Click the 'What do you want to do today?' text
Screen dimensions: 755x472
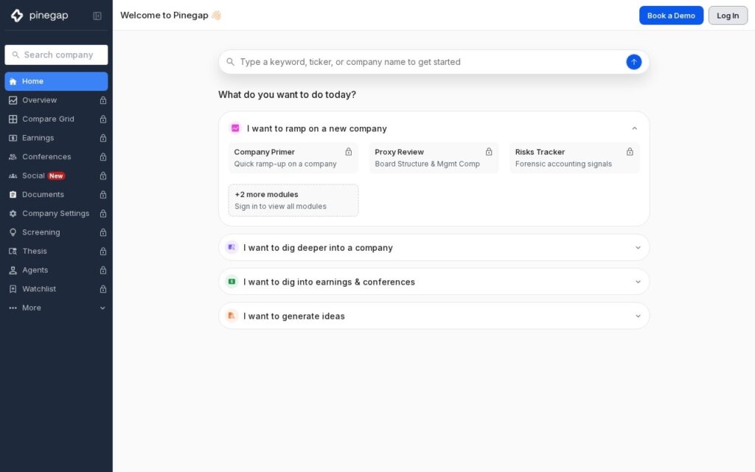click(x=287, y=95)
